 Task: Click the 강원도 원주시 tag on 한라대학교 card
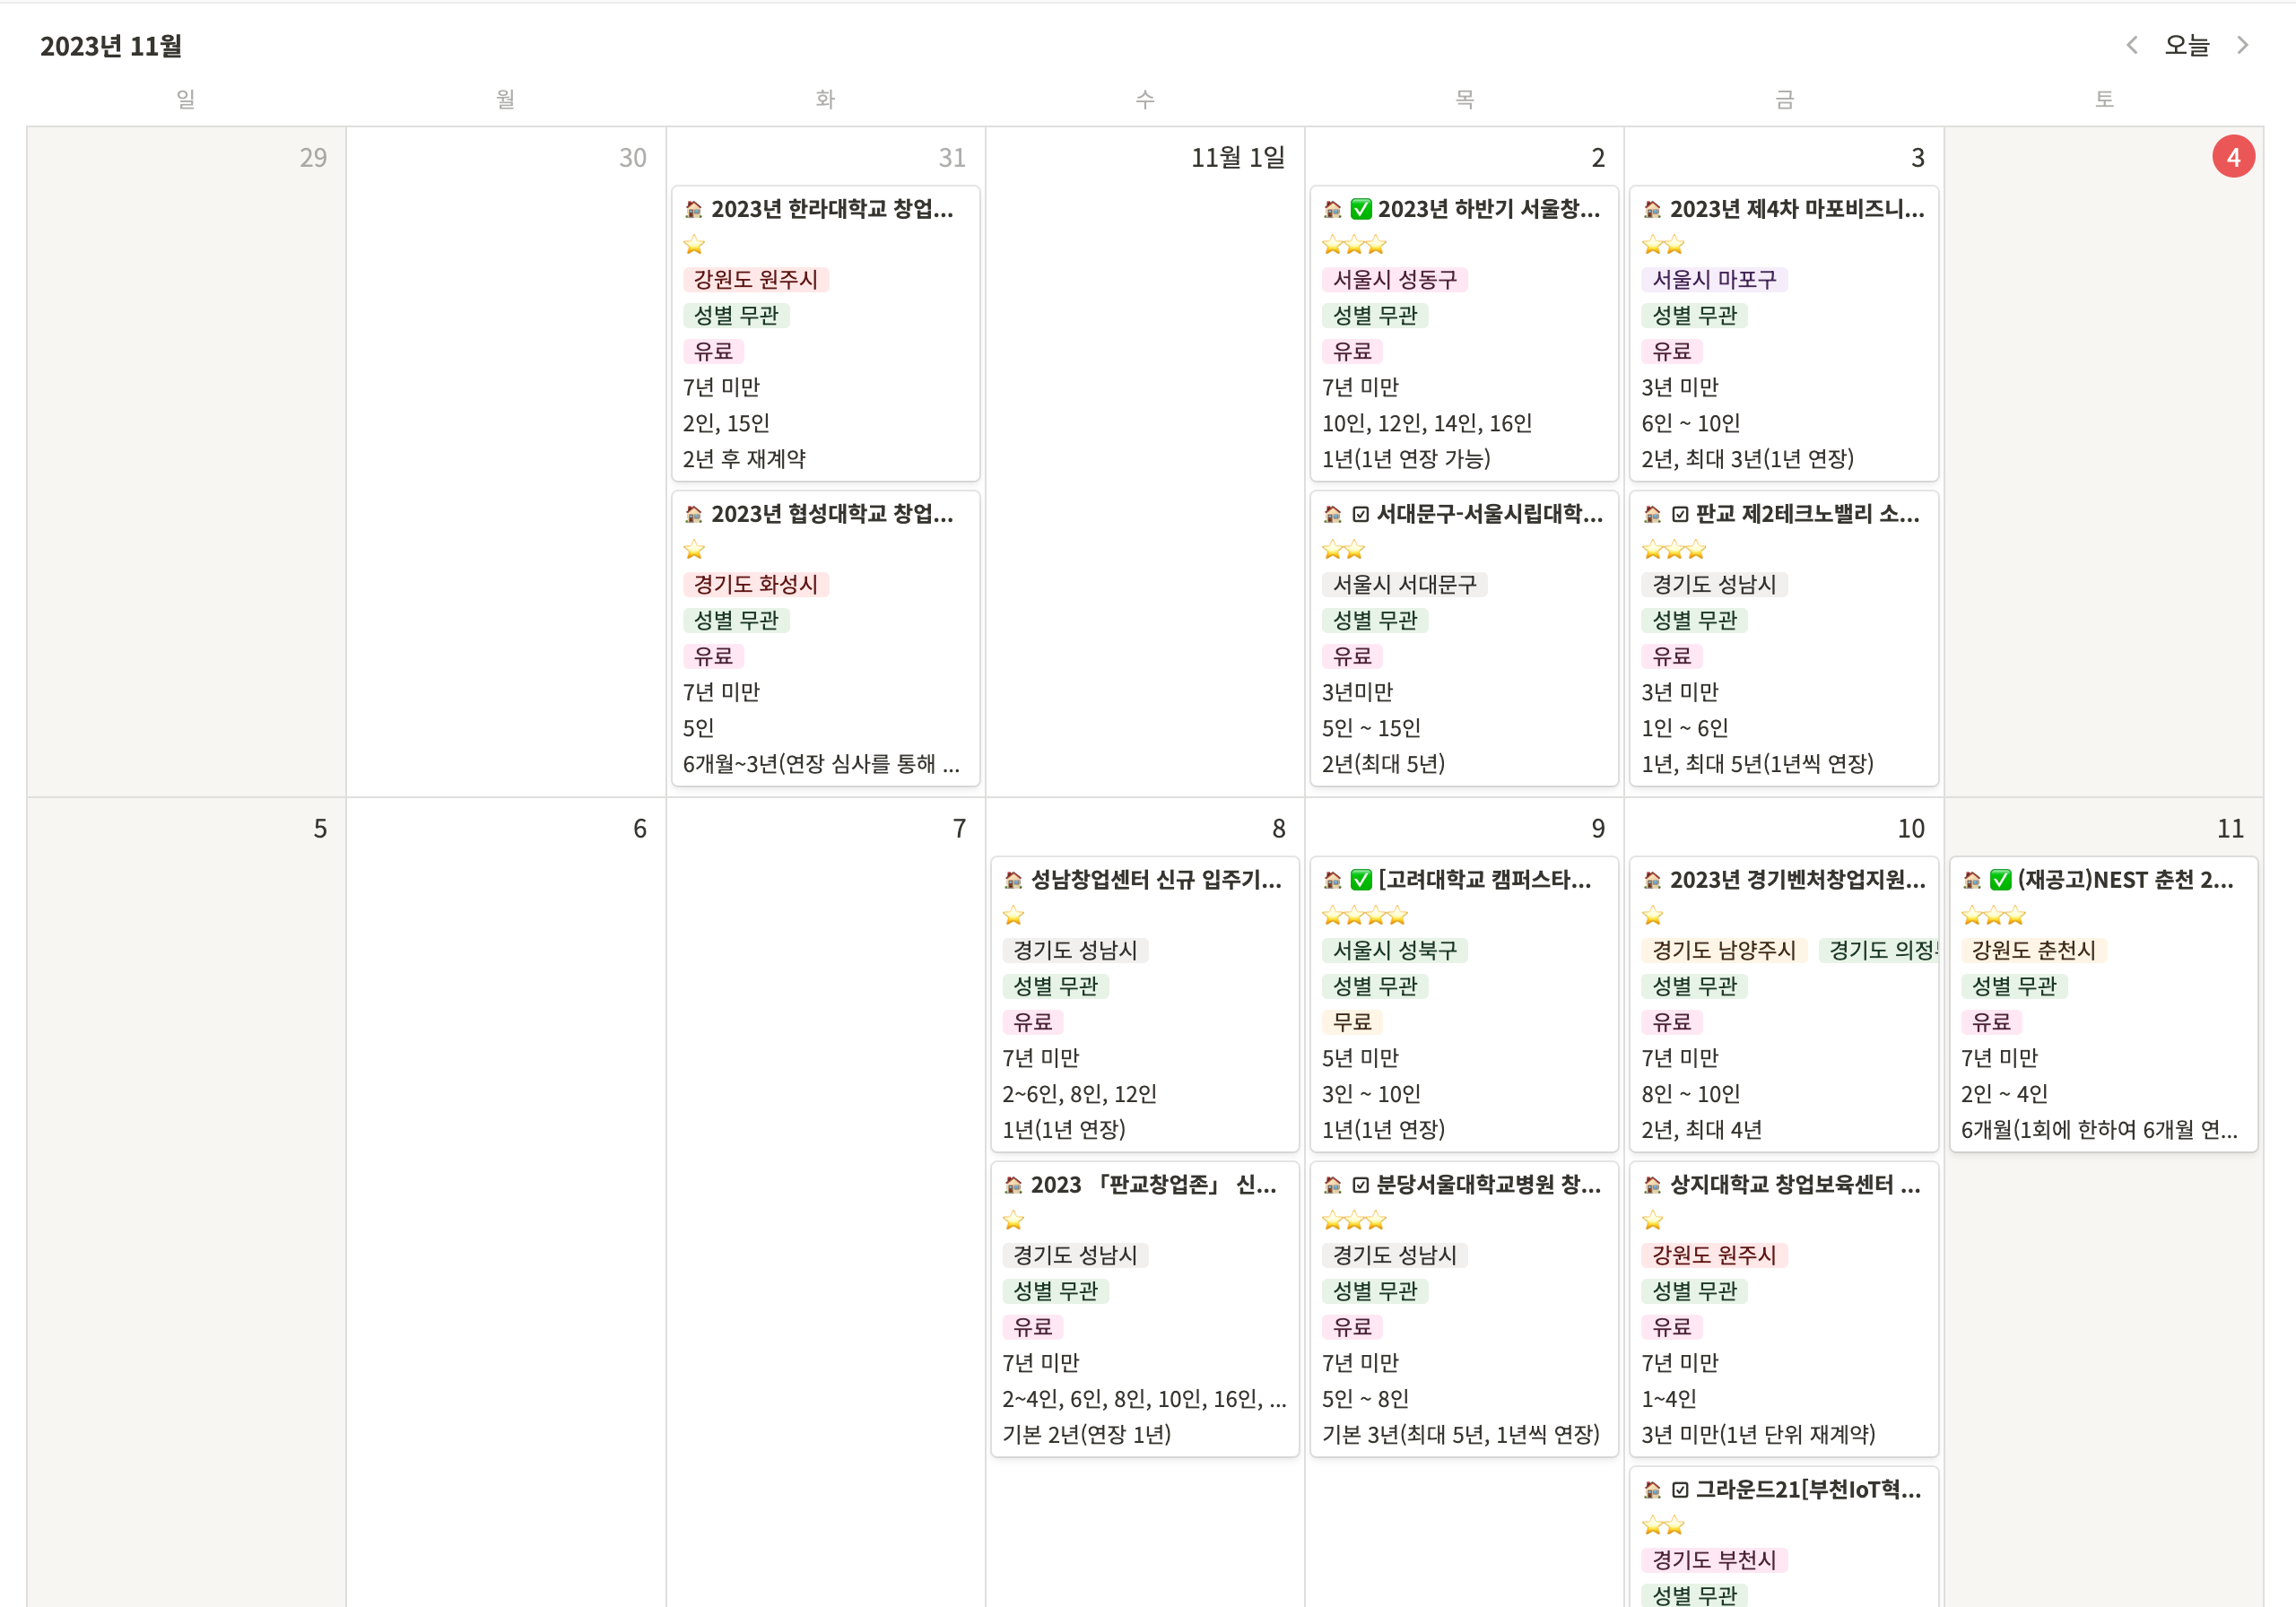[x=756, y=280]
